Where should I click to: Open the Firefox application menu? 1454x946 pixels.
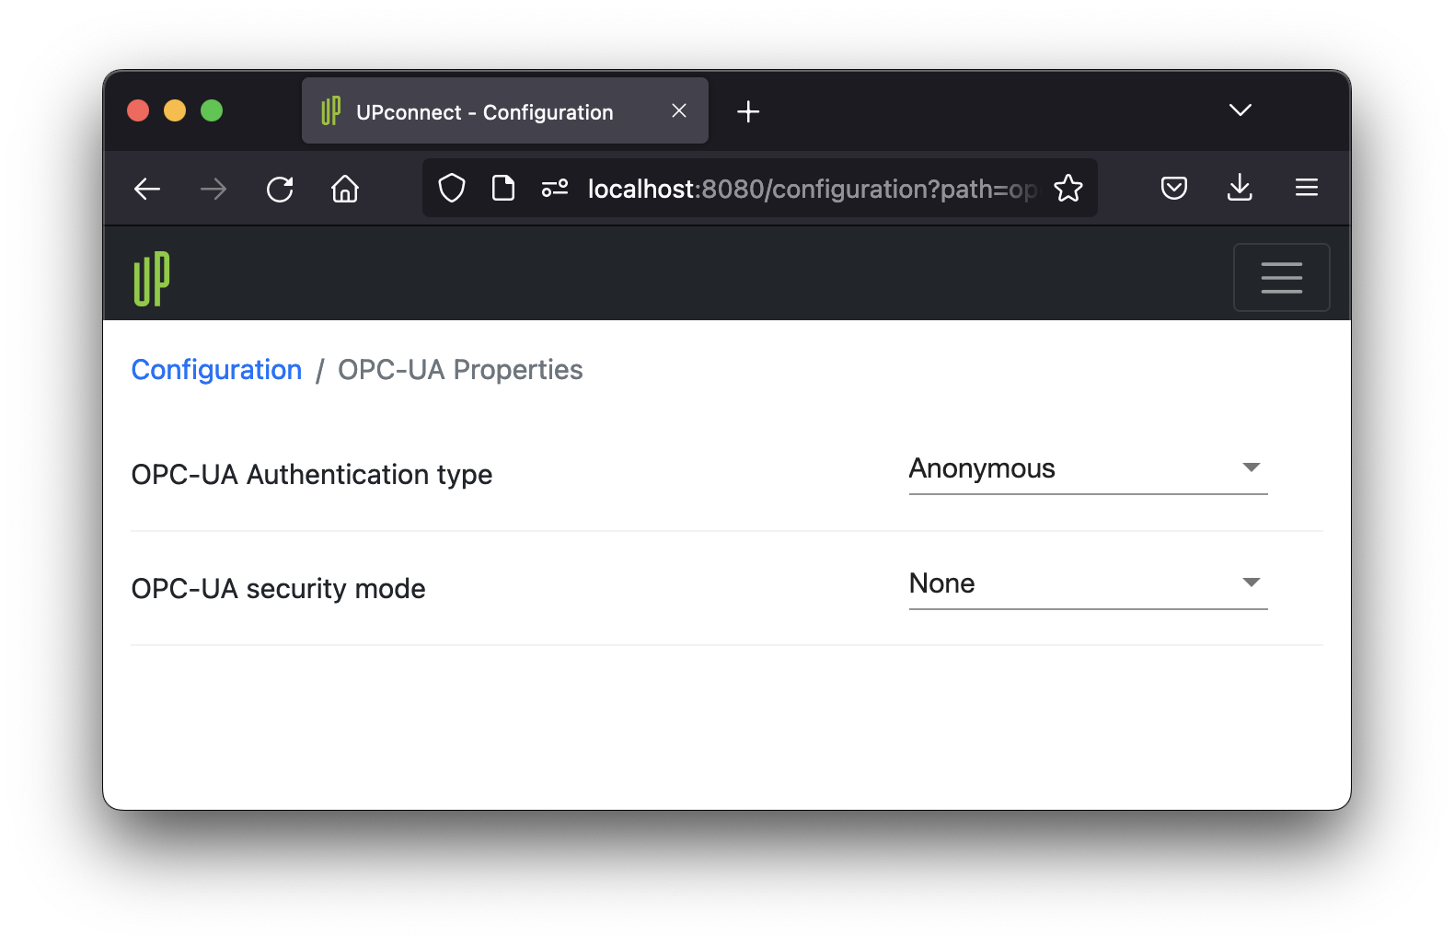[x=1306, y=189]
